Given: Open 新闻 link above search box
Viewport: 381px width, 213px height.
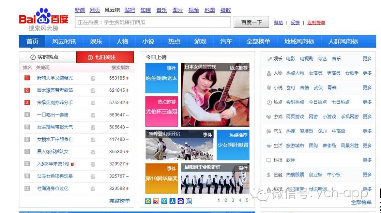Looking at the screenshot, I should click(x=80, y=10).
